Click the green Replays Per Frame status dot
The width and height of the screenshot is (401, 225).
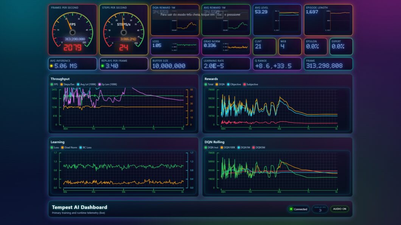pyautogui.click(x=103, y=66)
